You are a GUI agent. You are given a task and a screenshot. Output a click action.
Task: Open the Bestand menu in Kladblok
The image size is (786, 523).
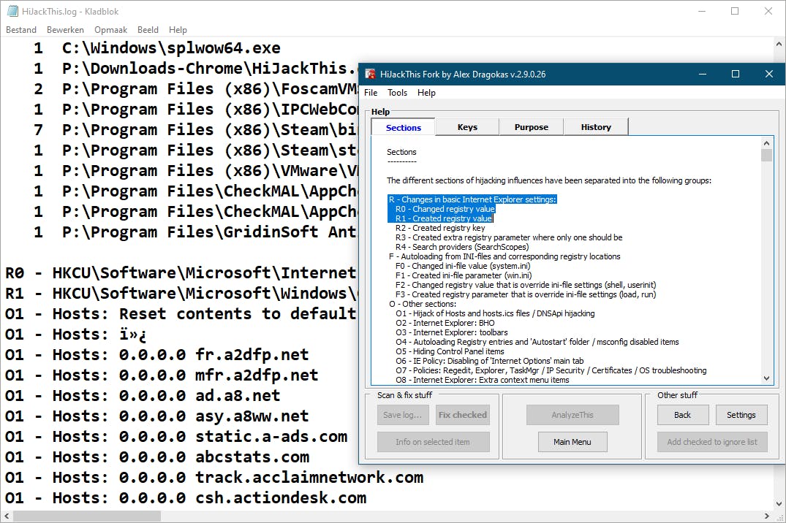(x=21, y=30)
